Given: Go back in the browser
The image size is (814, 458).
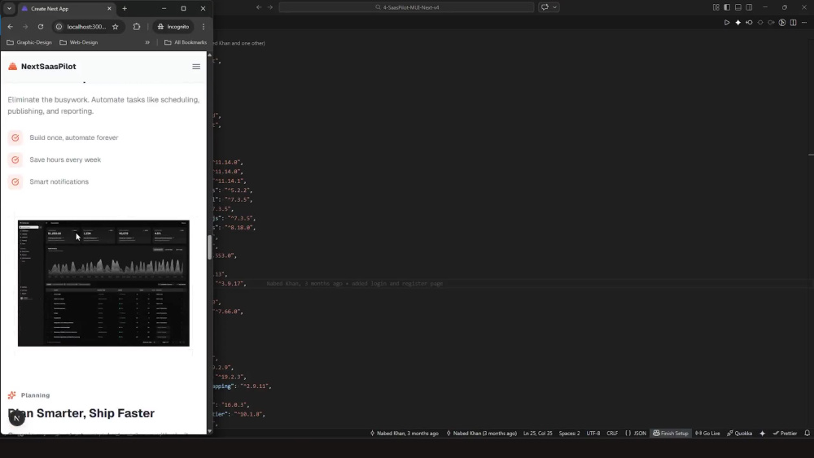Looking at the screenshot, I should point(11,27).
